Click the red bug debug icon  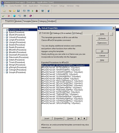(x=37, y=11)
